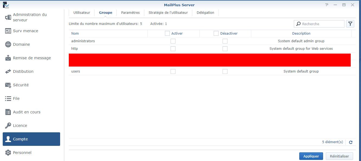Tick Désactiver for administrators group
Image resolution: width=361 pixels, height=161 pixels.
click(225, 41)
